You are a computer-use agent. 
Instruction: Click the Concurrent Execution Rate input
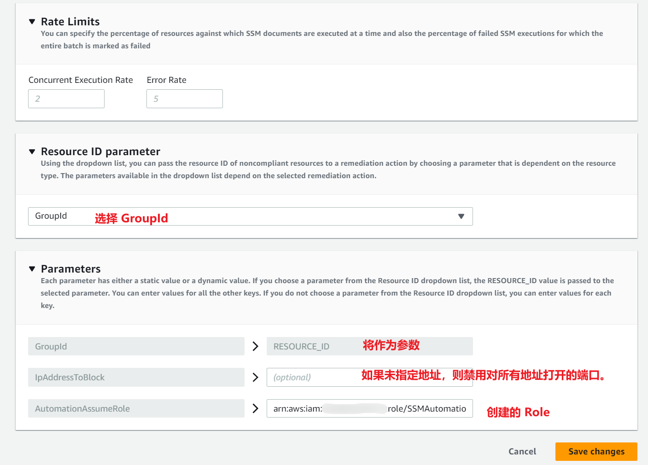[x=66, y=99]
